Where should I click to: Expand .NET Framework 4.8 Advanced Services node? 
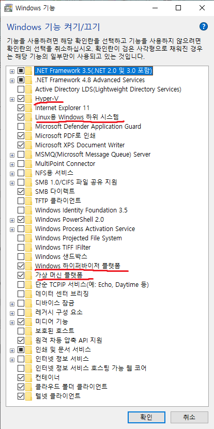click(x=12, y=81)
